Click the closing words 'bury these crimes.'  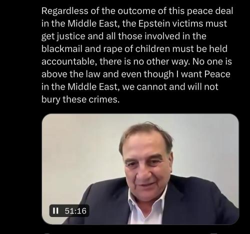coord(80,99)
